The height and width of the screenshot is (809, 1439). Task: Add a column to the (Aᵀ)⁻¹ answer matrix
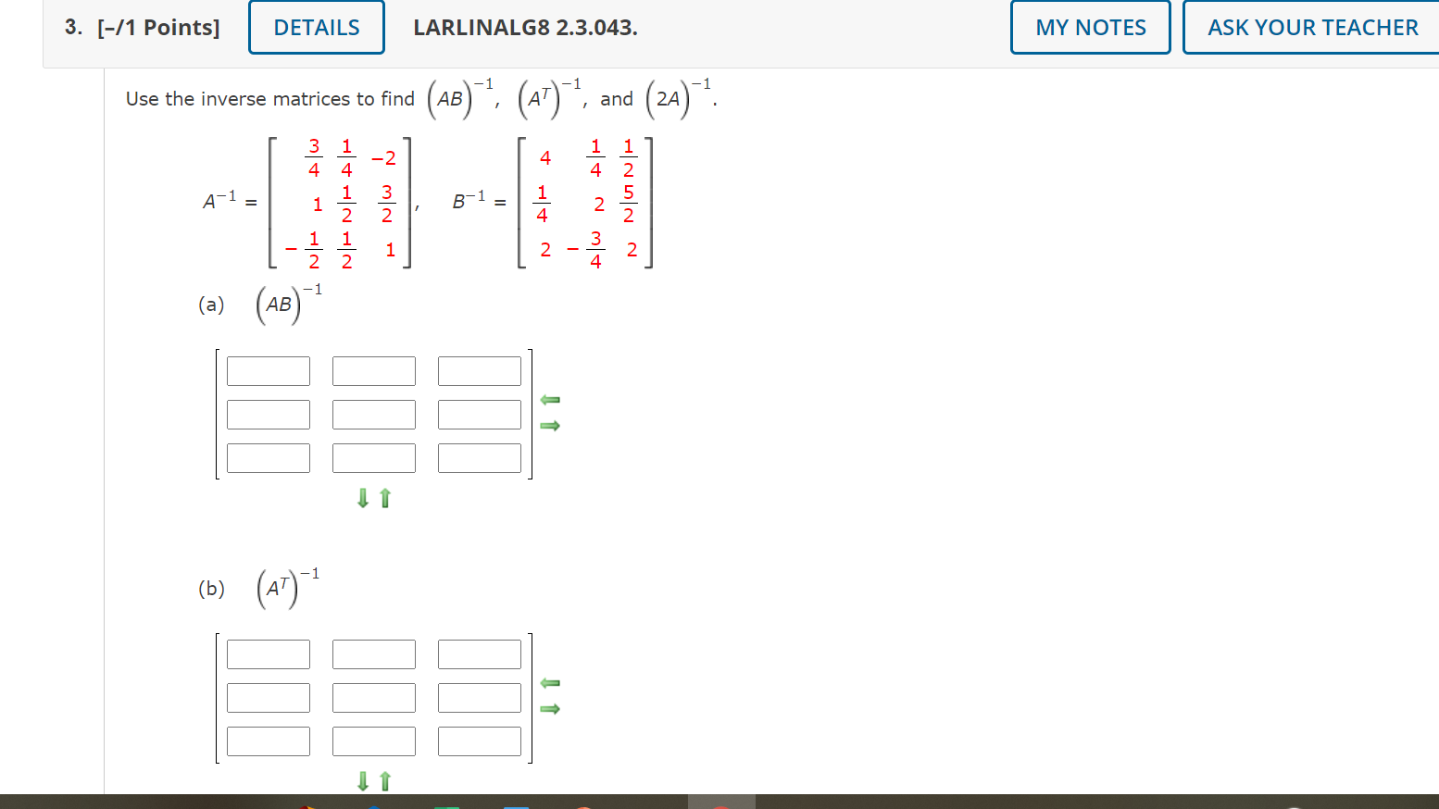click(550, 709)
